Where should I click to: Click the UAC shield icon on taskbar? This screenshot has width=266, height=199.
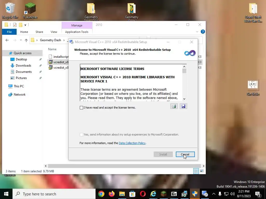(195, 194)
